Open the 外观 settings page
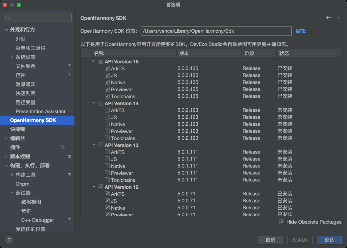Screen dimensions: 347x248 coord(21,39)
